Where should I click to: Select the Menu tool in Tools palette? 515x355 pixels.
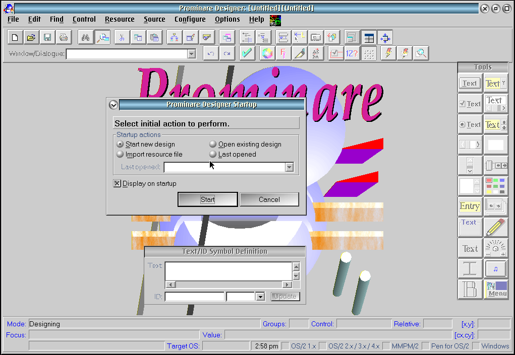pyautogui.click(x=496, y=289)
